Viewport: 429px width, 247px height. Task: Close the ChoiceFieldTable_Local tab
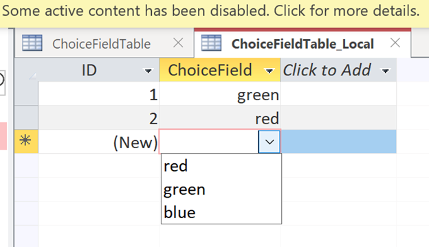pyautogui.click(x=395, y=43)
